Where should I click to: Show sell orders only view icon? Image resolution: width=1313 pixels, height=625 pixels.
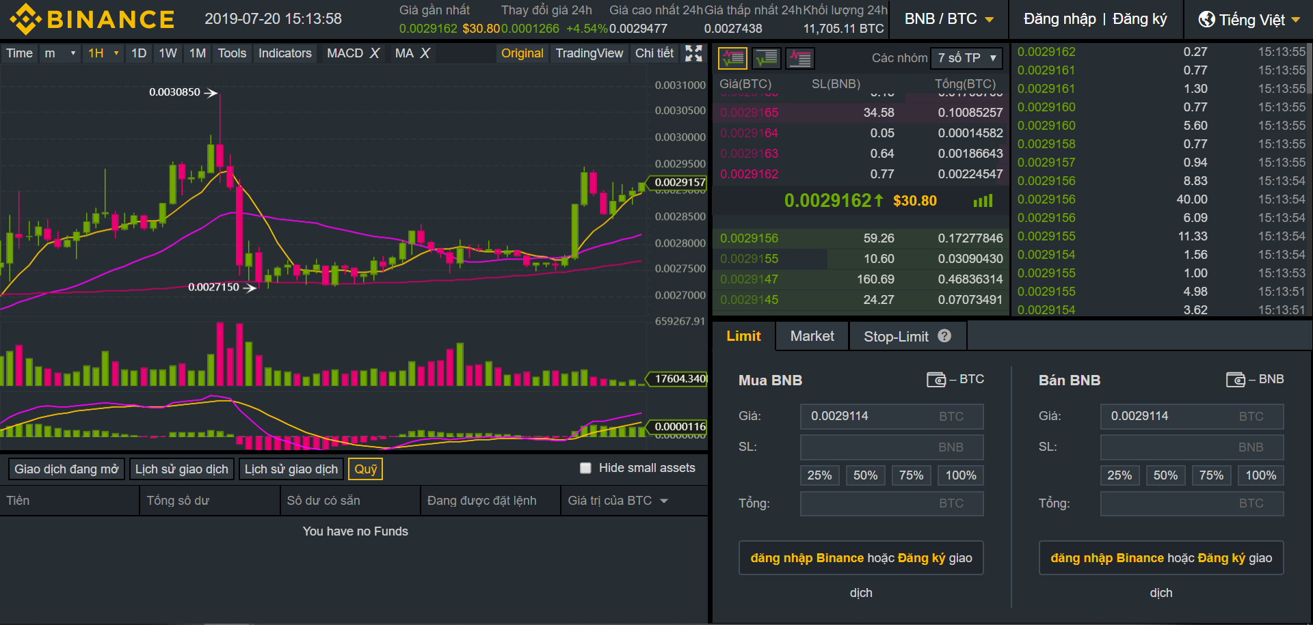pos(800,59)
